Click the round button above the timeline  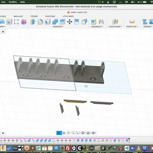[x=3, y=133]
